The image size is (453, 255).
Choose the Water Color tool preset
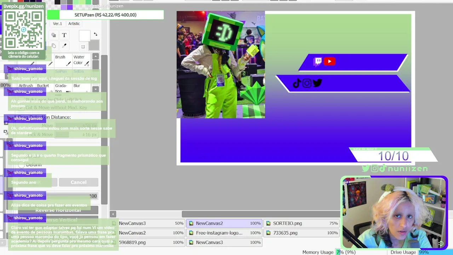click(81, 61)
